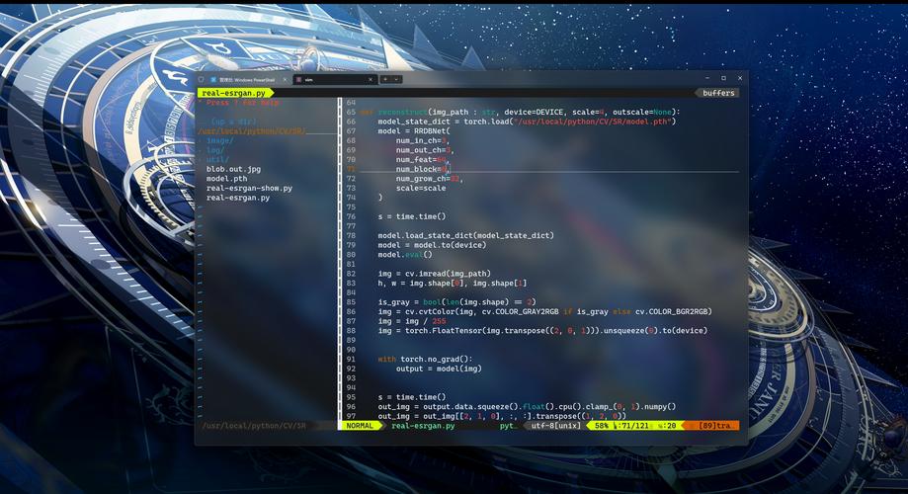This screenshot has height=494, width=908.
Task: Select the vim terminal tab
Action: [335, 79]
